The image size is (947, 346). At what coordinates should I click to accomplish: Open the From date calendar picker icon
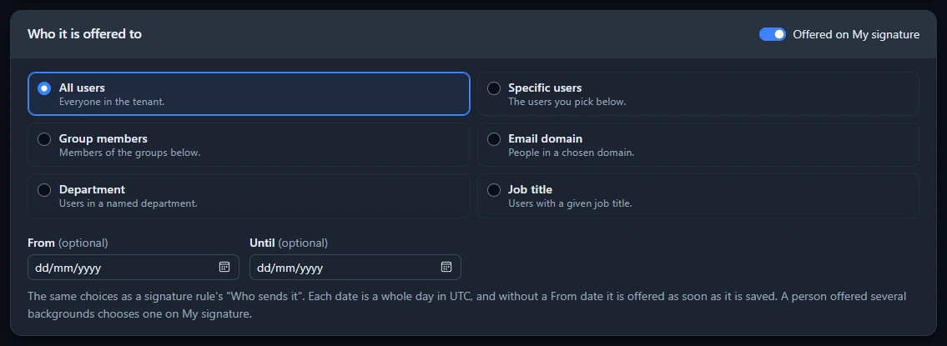[x=224, y=267]
